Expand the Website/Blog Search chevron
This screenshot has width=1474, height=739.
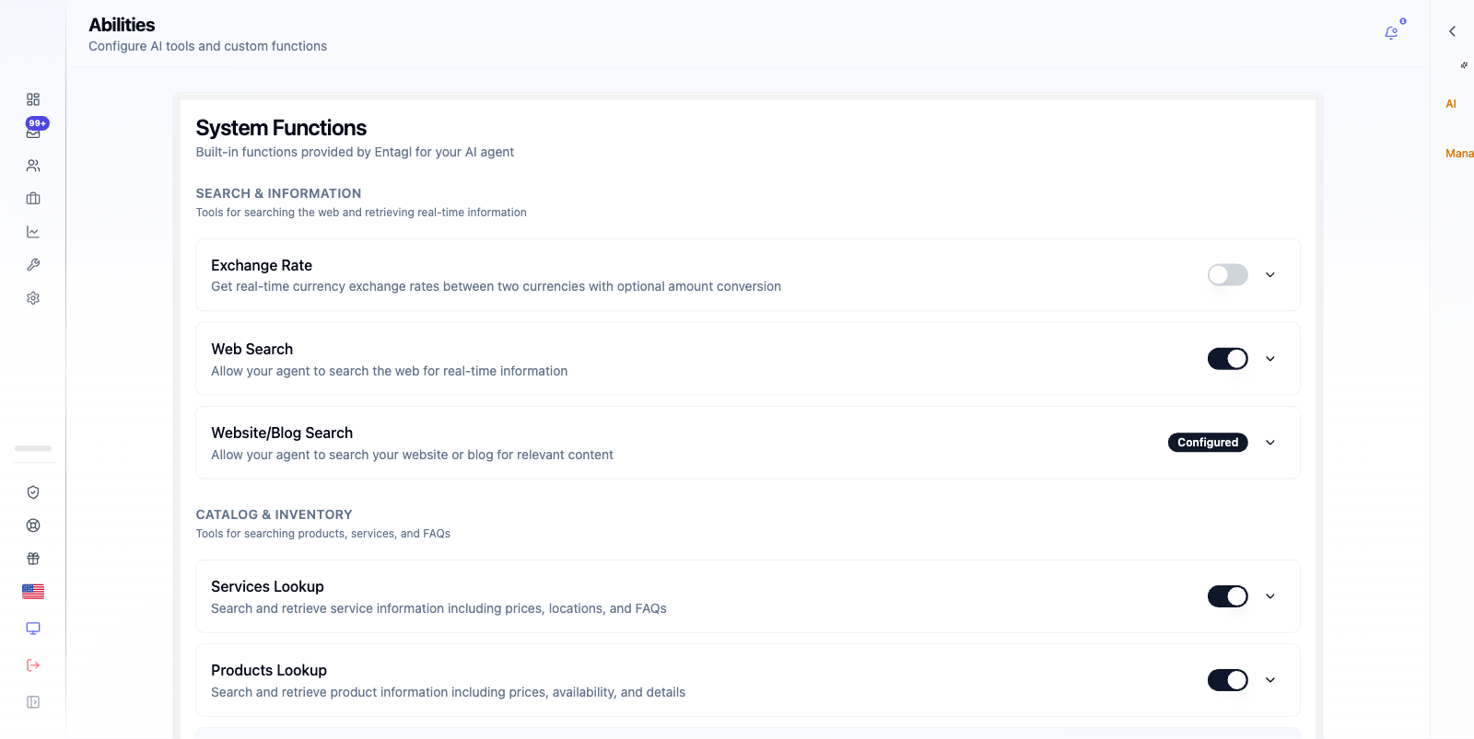pos(1270,443)
